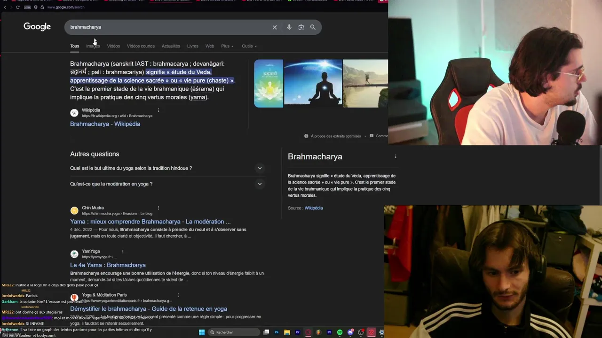Launch Photoshop from the taskbar

coord(277,332)
